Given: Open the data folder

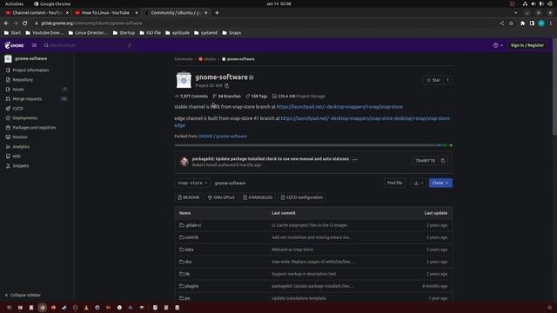Looking at the screenshot, I should pyautogui.click(x=186, y=250).
